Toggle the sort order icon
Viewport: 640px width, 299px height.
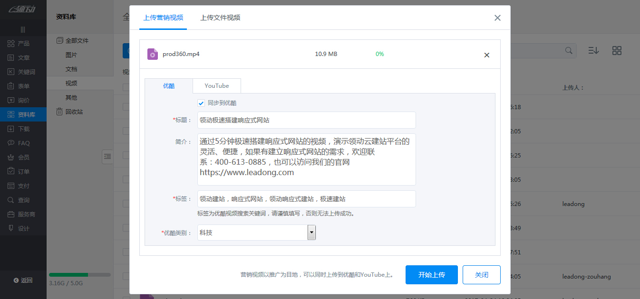coord(593,50)
